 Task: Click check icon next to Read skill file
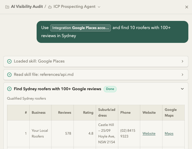[9, 74]
